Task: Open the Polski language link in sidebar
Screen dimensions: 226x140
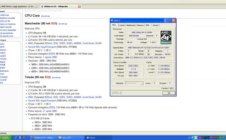Action: pyautogui.click(x=2, y=74)
